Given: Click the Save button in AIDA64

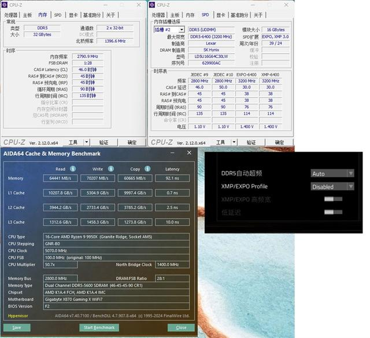Looking at the screenshot, I should 17,328.
